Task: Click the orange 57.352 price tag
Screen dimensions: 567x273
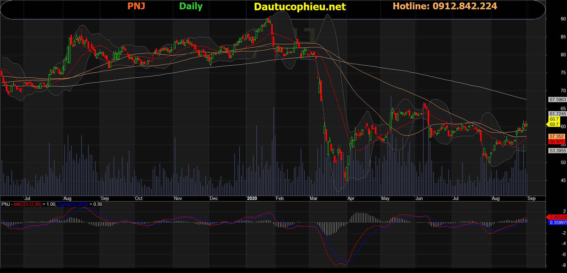Action: pos(556,136)
